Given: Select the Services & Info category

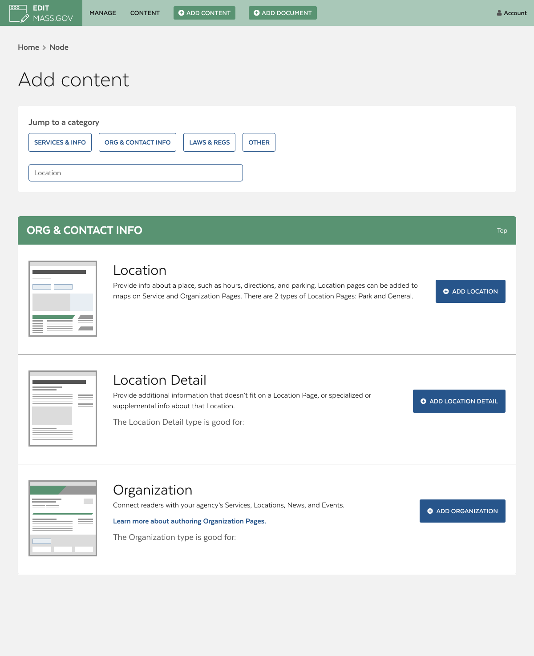Looking at the screenshot, I should click(x=60, y=142).
